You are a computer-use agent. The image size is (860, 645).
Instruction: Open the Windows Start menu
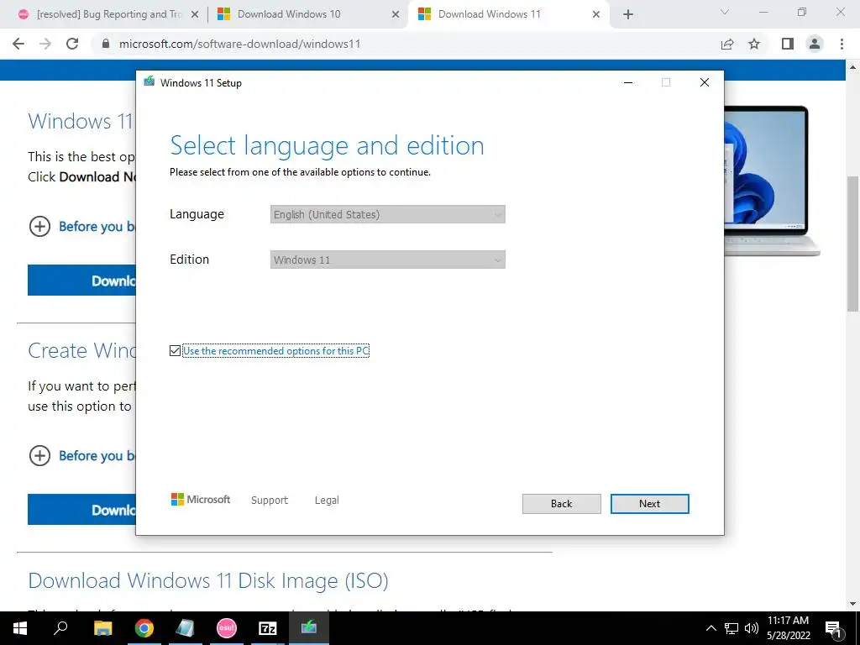pyautogui.click(x=20, y=628)
